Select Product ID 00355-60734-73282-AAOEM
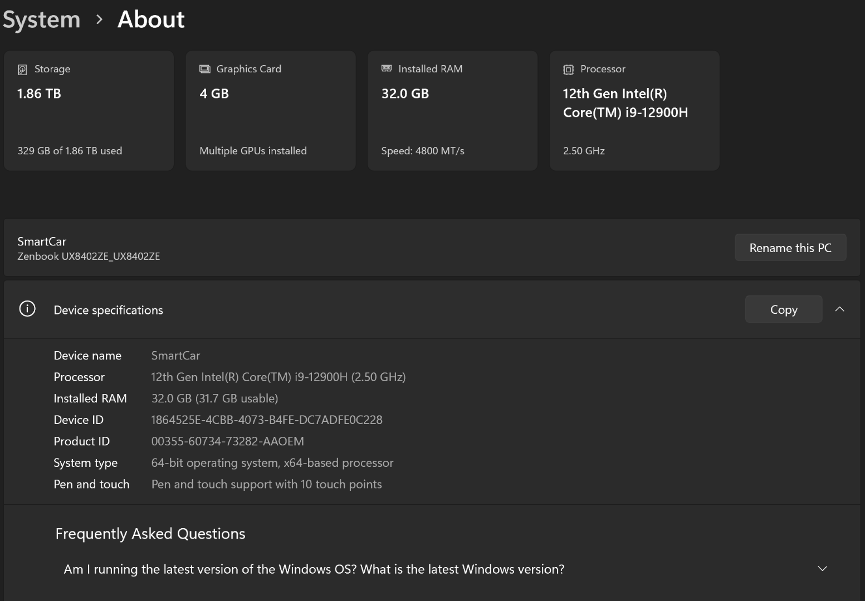The image size is (865, 601). tap(227, 441)
